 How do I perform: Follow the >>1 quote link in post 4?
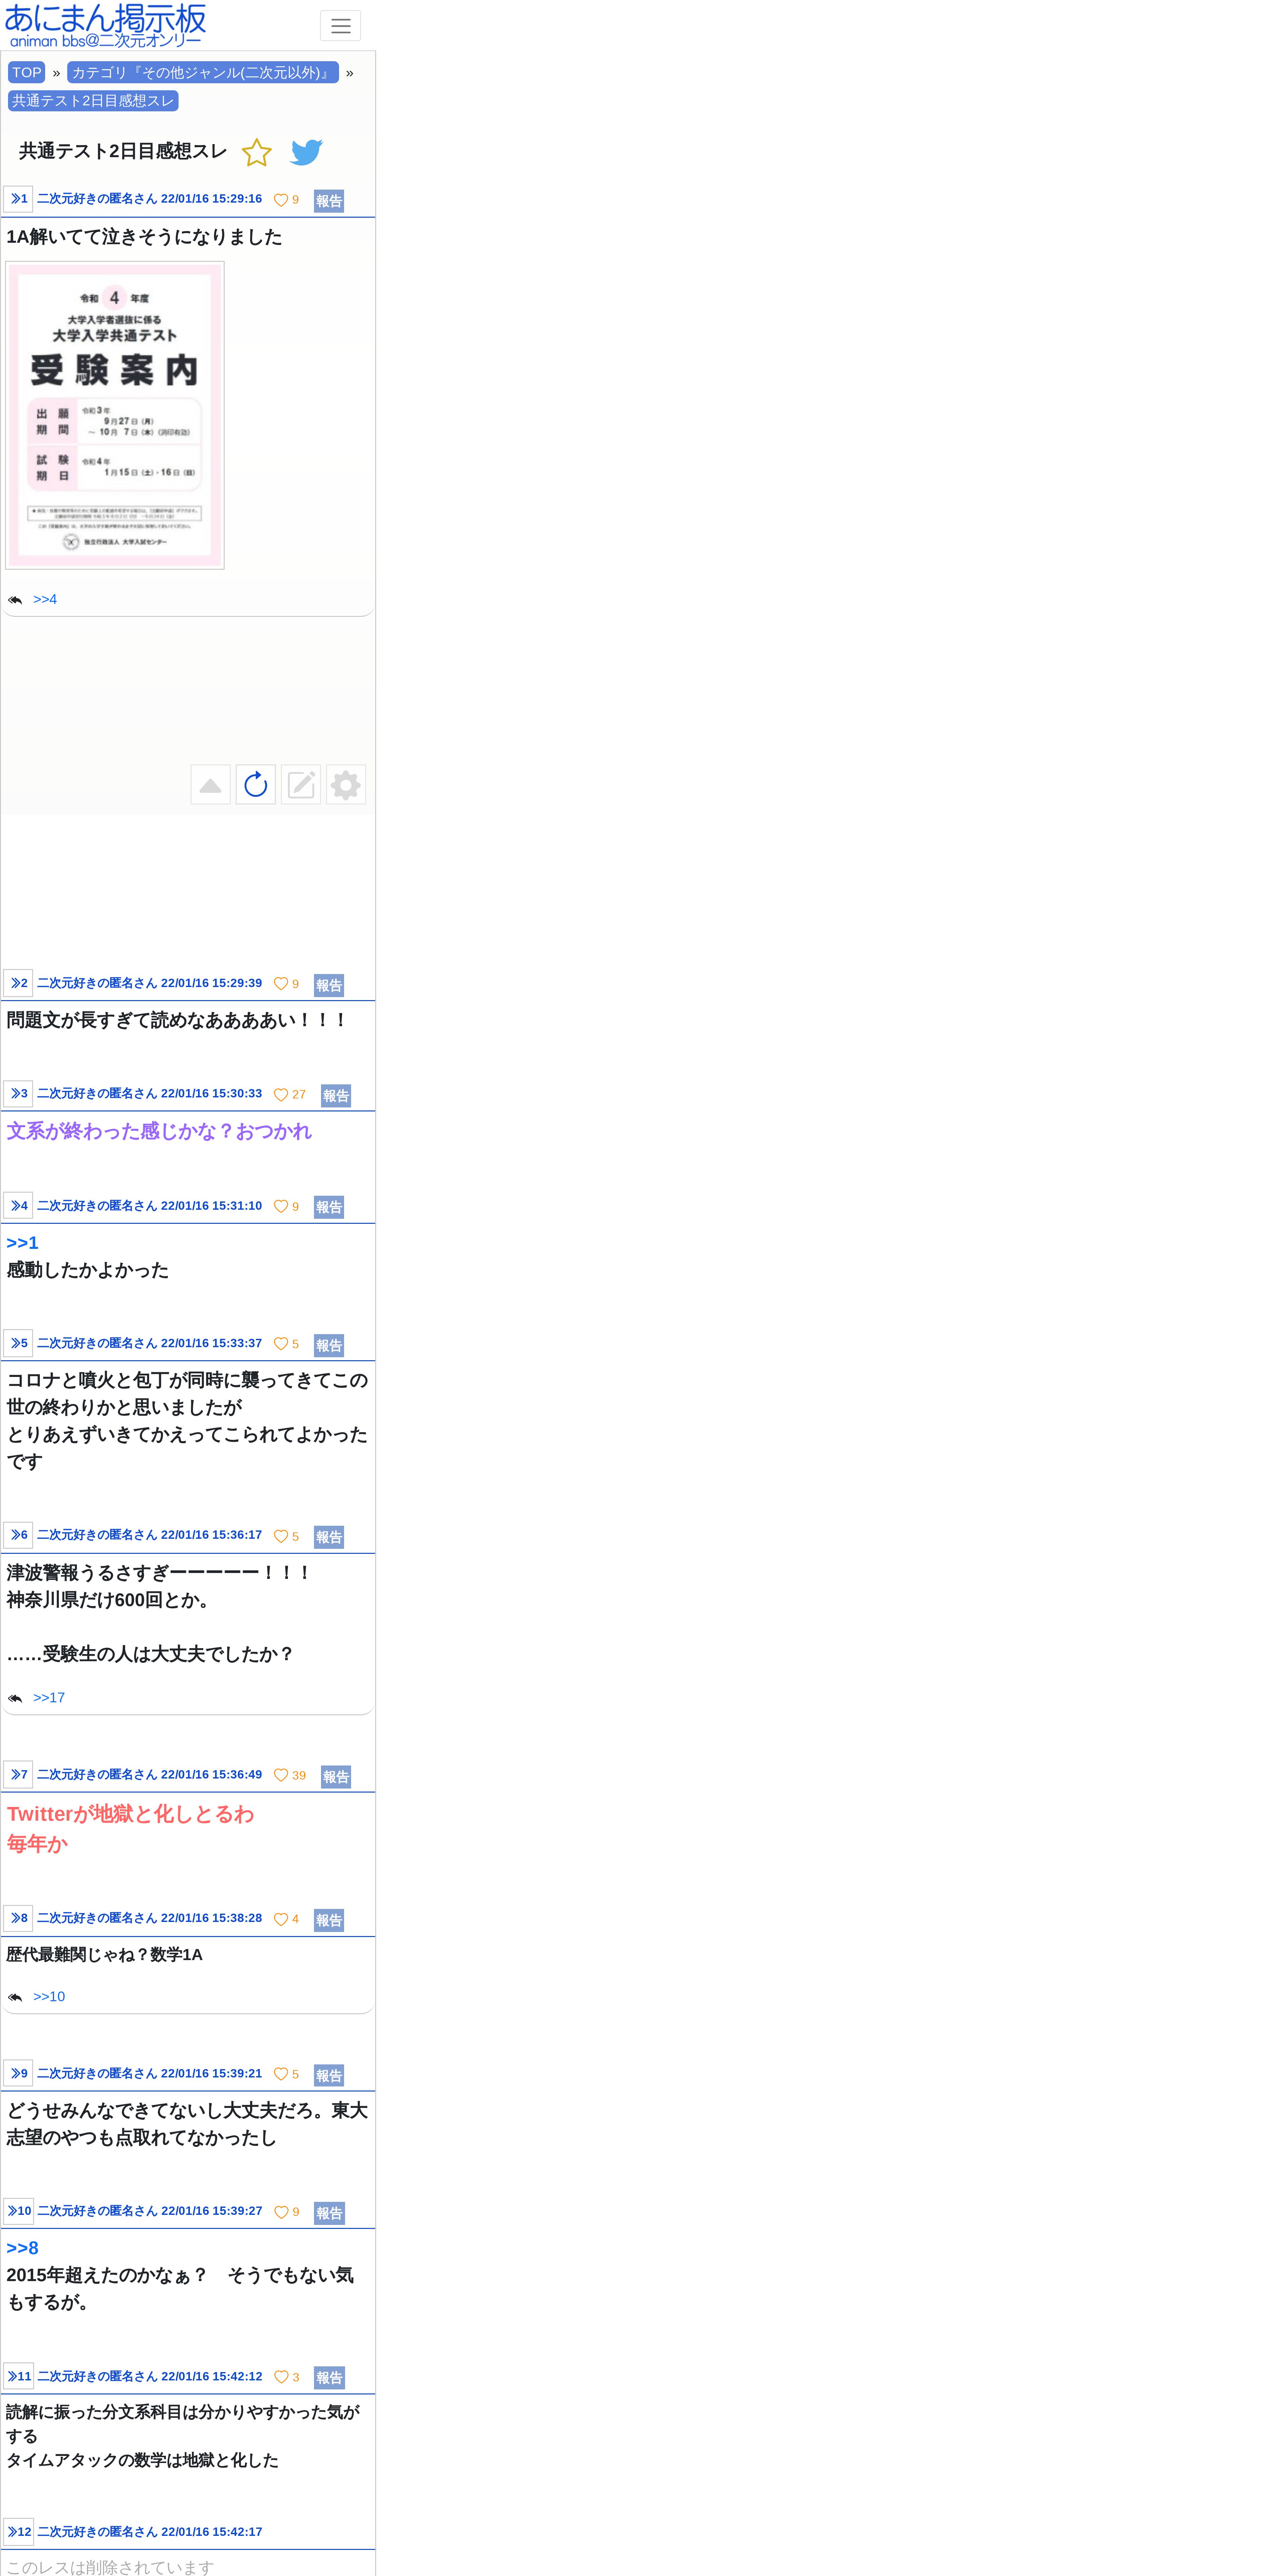coord(23,1243)
